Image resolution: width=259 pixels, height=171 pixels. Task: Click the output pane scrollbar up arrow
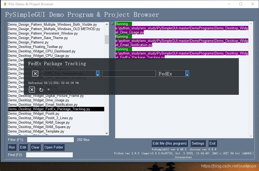[x=251, y=24]
